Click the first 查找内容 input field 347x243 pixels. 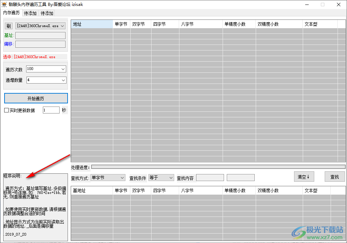[210, 178]
